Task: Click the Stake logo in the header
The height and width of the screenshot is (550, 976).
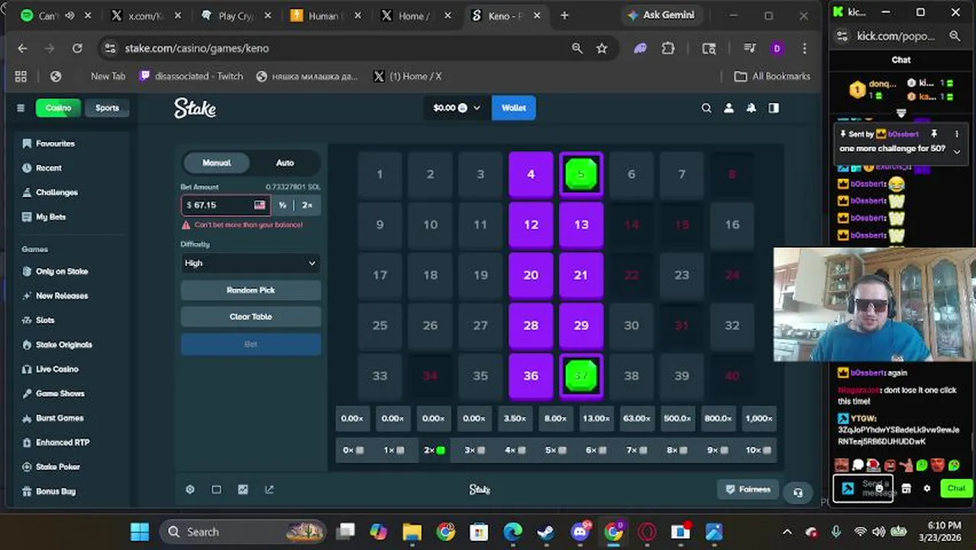Action: [x=195, y=108]
